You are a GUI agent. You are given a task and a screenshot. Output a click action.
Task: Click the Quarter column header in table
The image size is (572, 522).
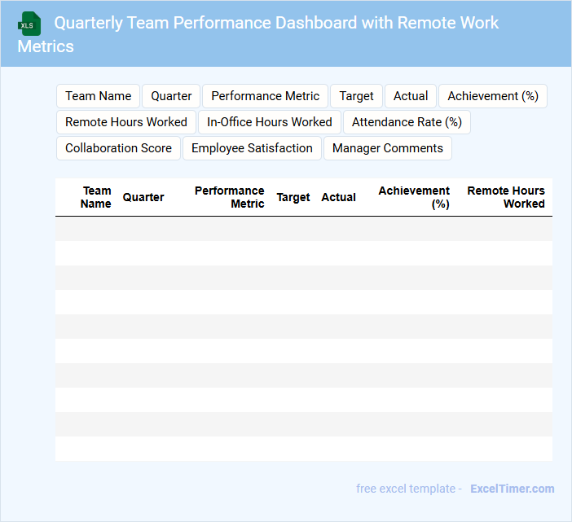143,197
